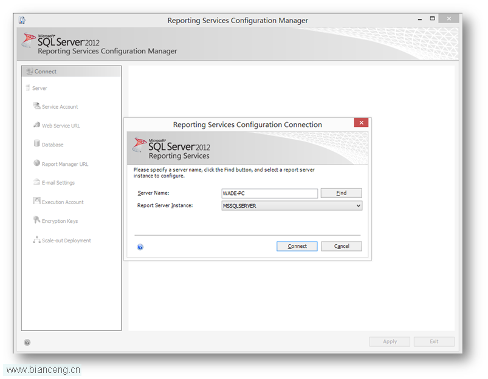Screen dimensions: 488x379
Task: Click the Server icon in the sidebar
Action: click(x=28, y=87)
